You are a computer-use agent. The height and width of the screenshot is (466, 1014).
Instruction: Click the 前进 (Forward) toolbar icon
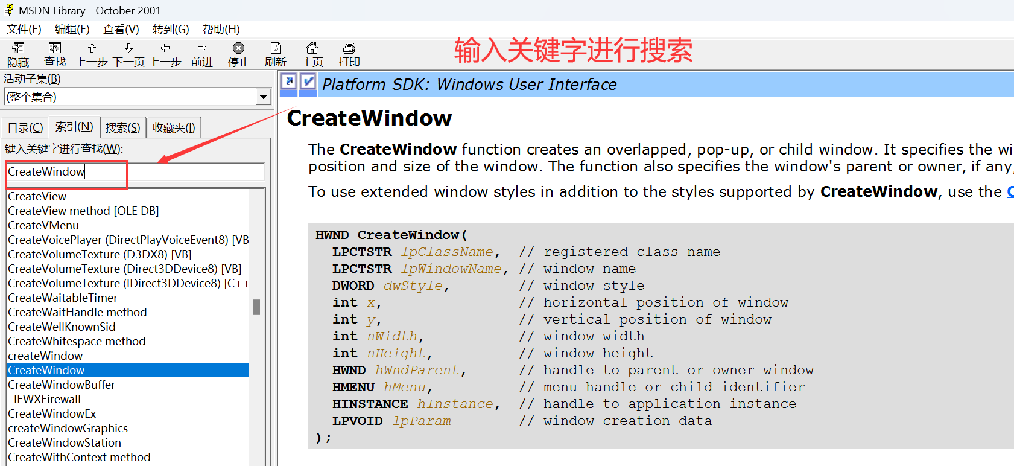click(202, 48)
